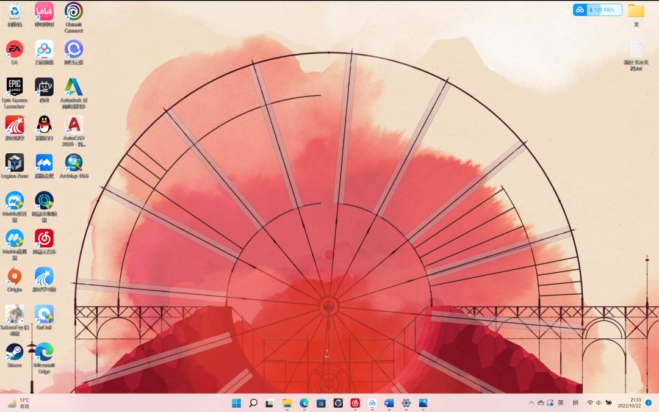Viewport: 659px width, 412px height.
Task: Open the new text document file icon
Action: pyautogui.click(x=636, y=56)
